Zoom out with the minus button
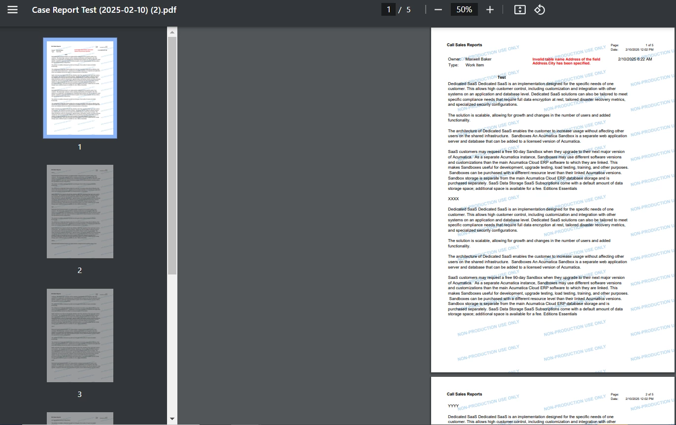Image resolution: width=676 pixels, height=425 pixels. (x=438, y=10)
